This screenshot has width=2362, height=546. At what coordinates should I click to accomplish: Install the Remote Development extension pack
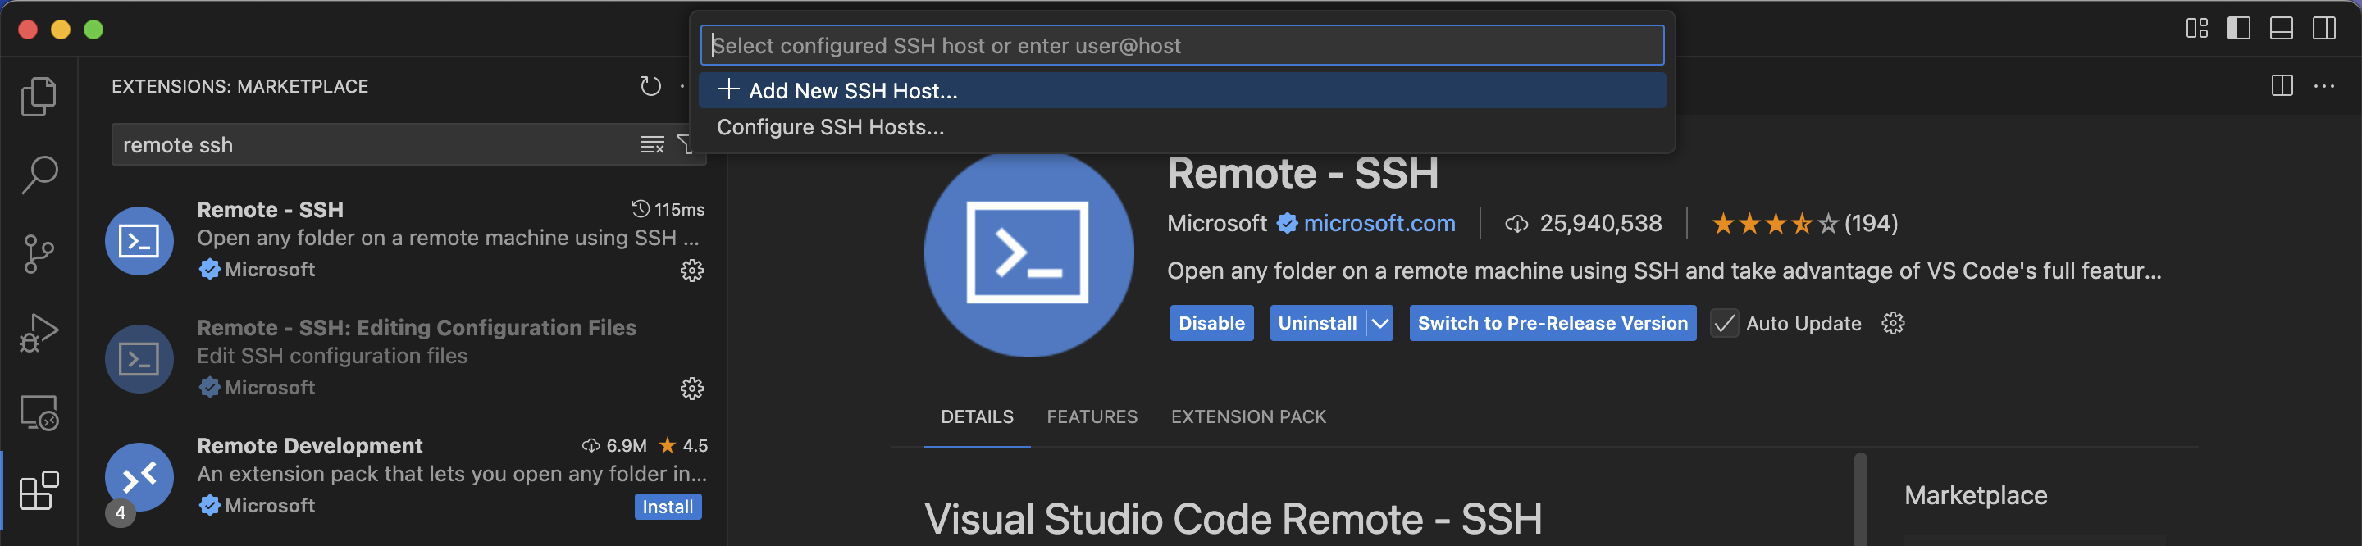pos(668,507)
